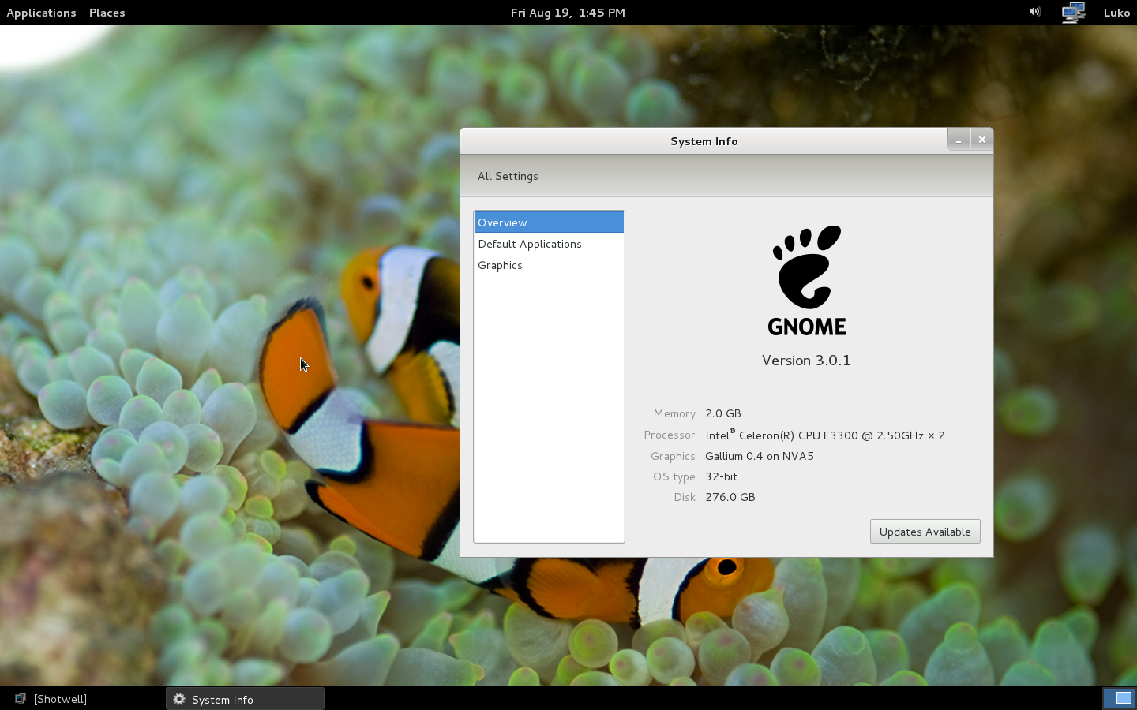Open the Places menu
This screenshot has width=1137, height=710.
click(x=107, y=13)
